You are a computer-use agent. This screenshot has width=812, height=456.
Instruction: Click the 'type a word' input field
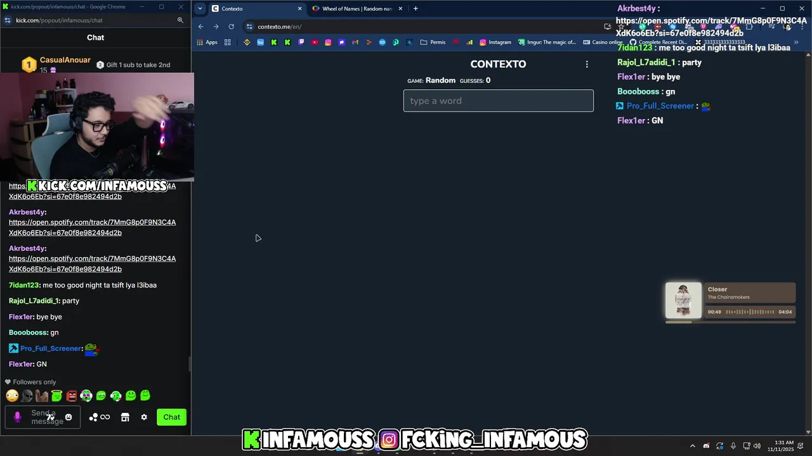[499, 101]
